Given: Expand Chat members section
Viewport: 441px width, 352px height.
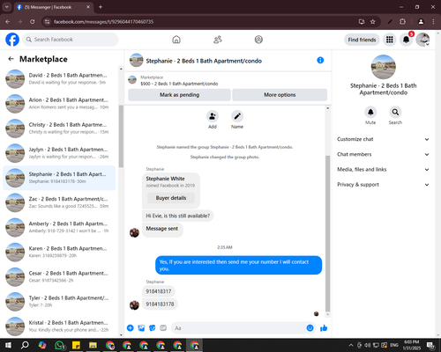Looking at the screenshot, I should pyautogui.click(x=383, y=154).
